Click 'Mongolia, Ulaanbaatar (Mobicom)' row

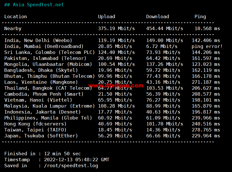(48, 64)
